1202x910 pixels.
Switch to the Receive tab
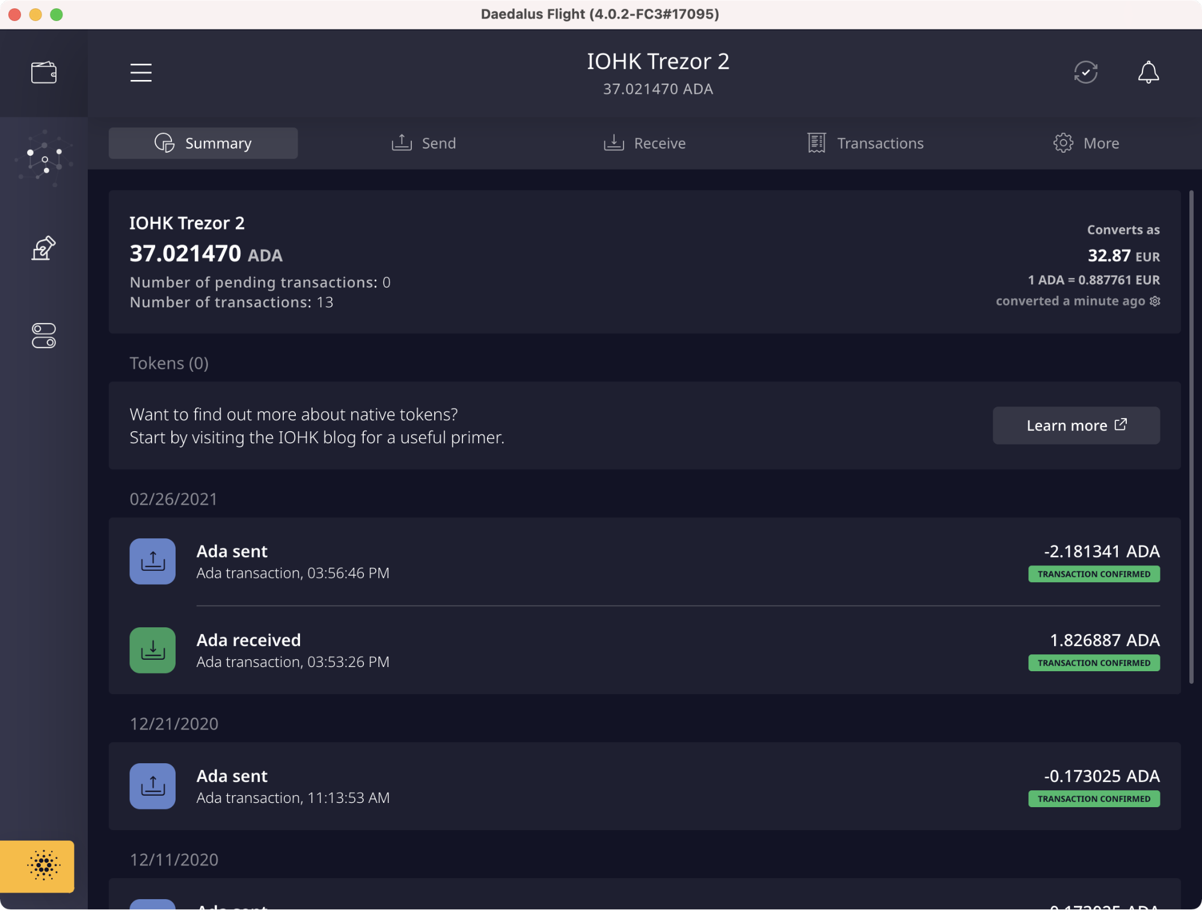click(645, 143)
